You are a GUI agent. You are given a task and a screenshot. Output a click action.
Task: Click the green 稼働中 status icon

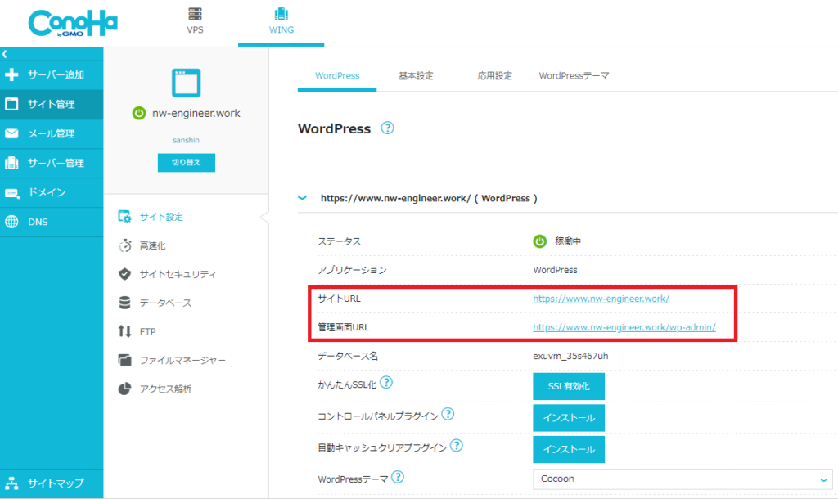540,241
